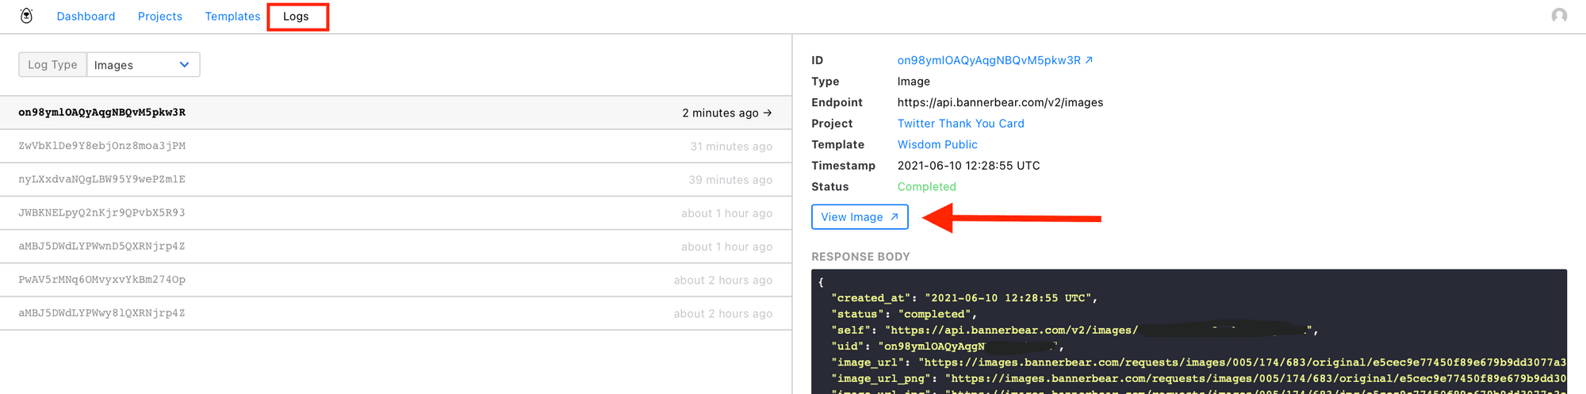Click the timestamp 2021-06-10 12:28:55 UTC value
Screen dimensions: 1586x394
968,166
